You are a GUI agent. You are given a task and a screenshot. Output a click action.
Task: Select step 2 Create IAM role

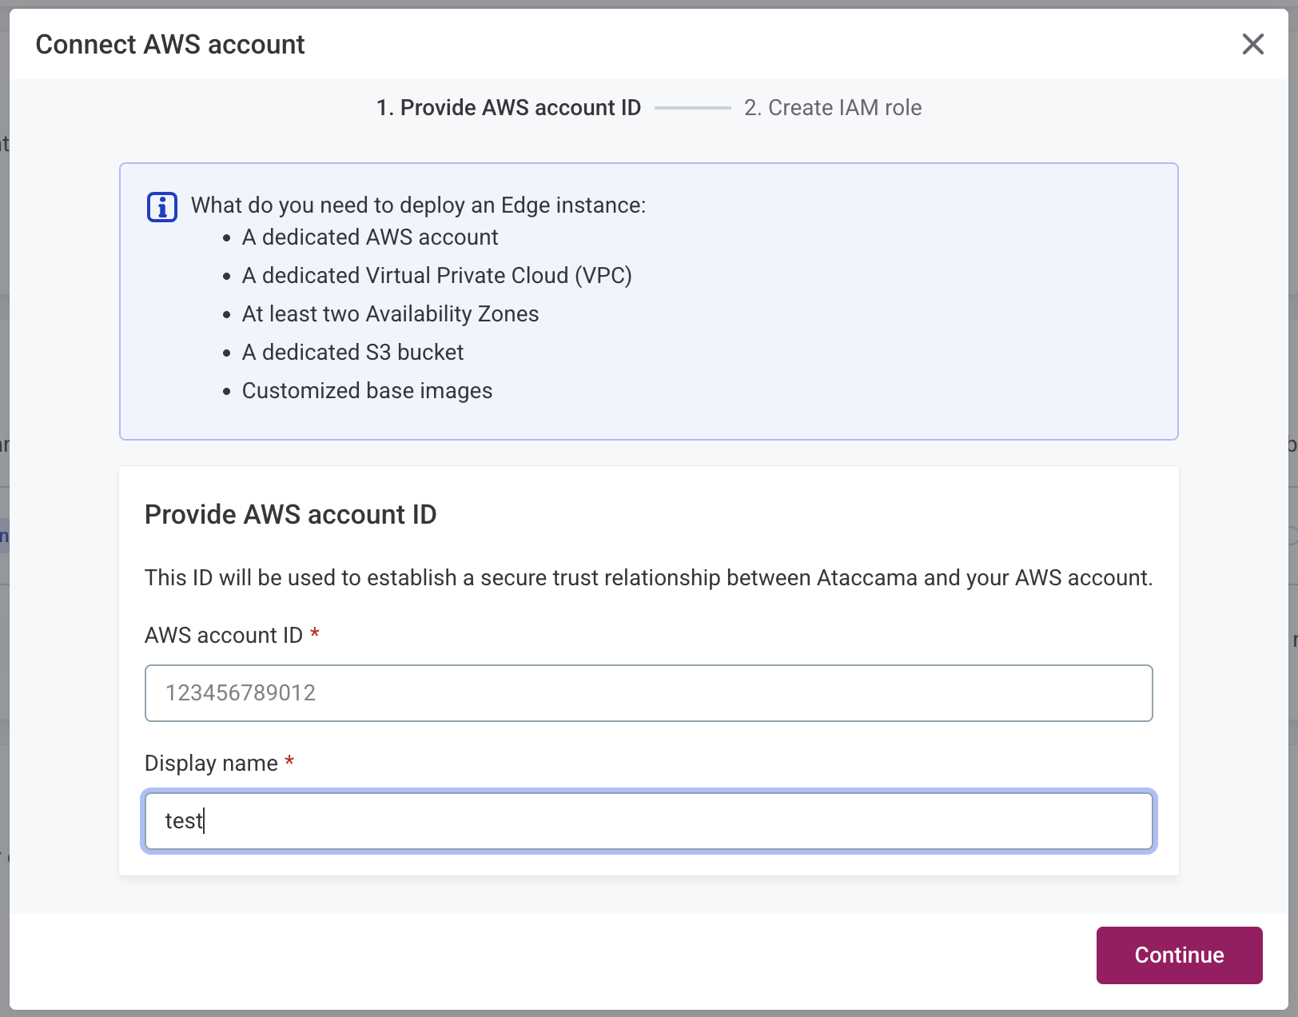click(833, 108)
